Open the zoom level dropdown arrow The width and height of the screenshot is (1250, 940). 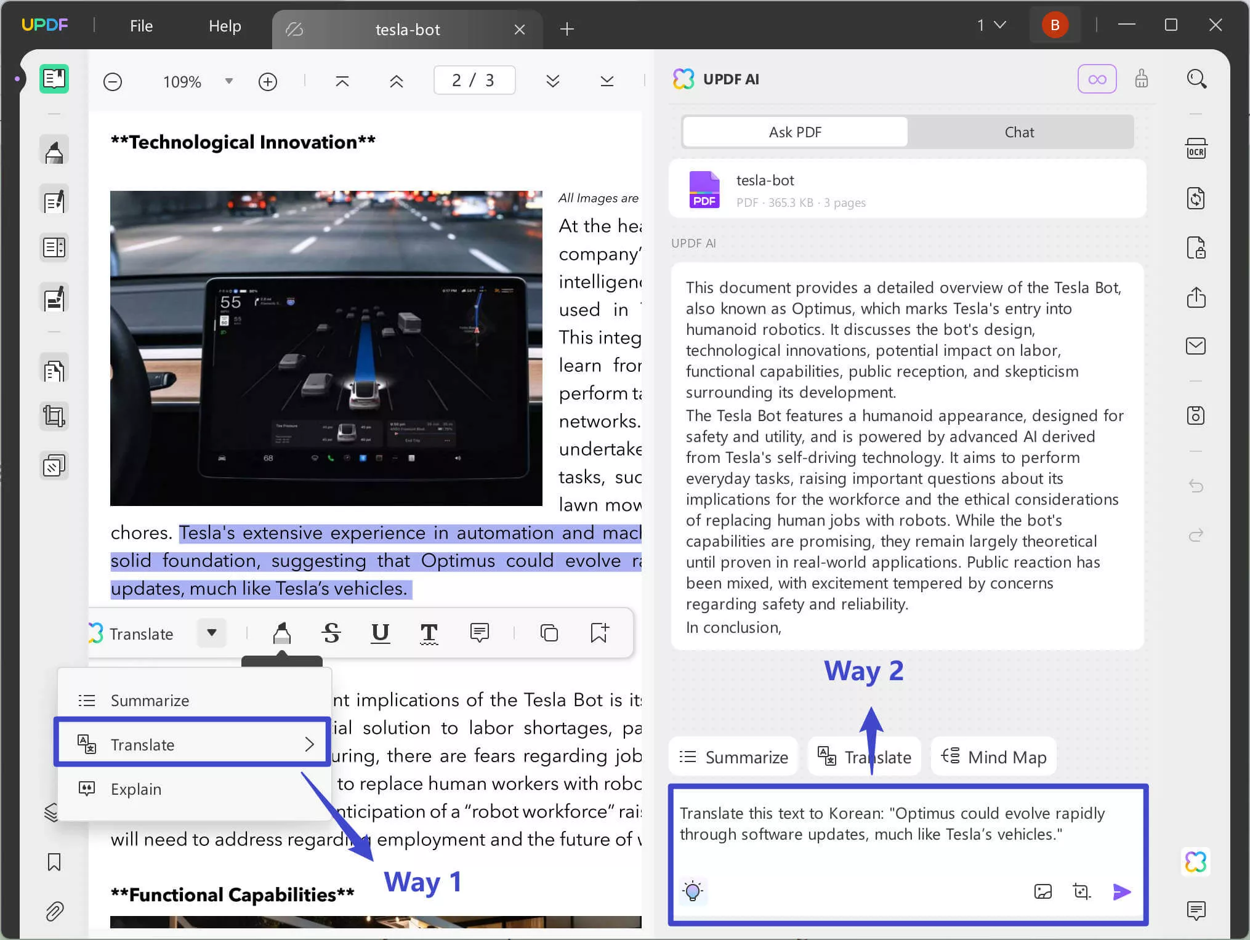(x=229, y=81)
